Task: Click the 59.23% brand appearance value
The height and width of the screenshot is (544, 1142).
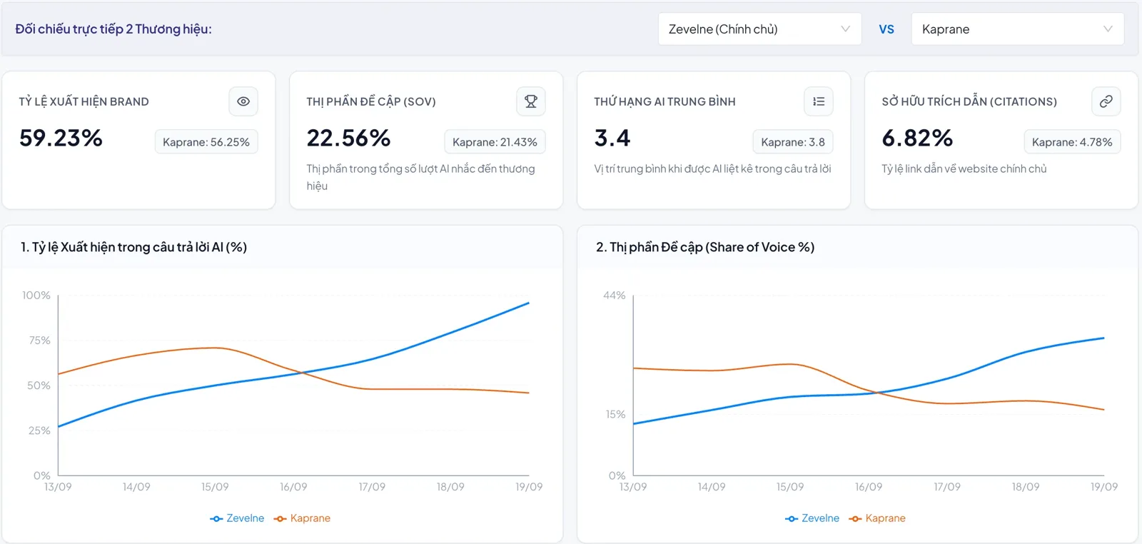Action: [61, 138]
